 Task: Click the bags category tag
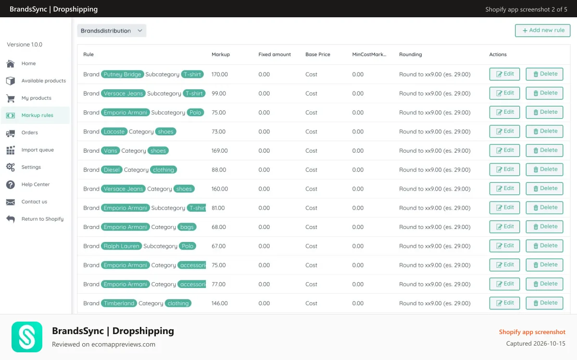point(187,227)
